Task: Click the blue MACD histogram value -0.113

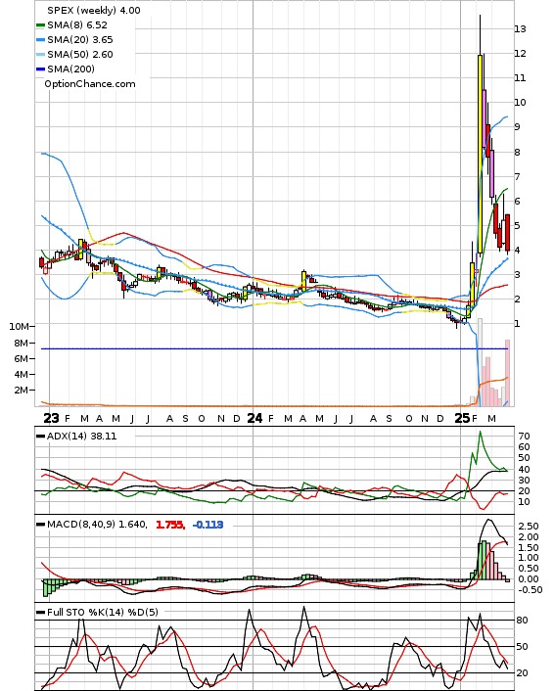Action: click(x=208, y=525)
